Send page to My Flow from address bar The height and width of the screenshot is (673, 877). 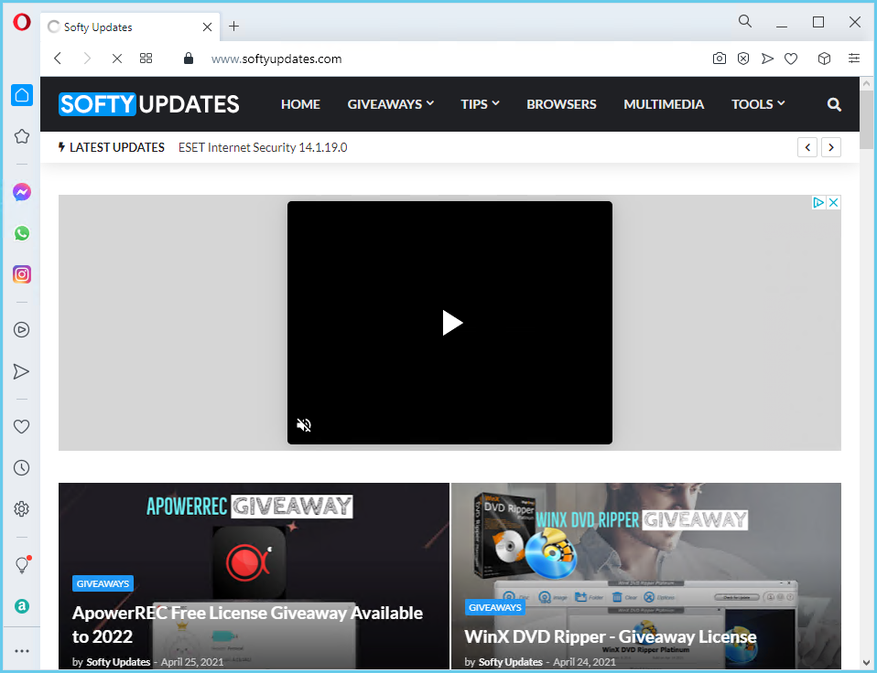tap(767, 59)
